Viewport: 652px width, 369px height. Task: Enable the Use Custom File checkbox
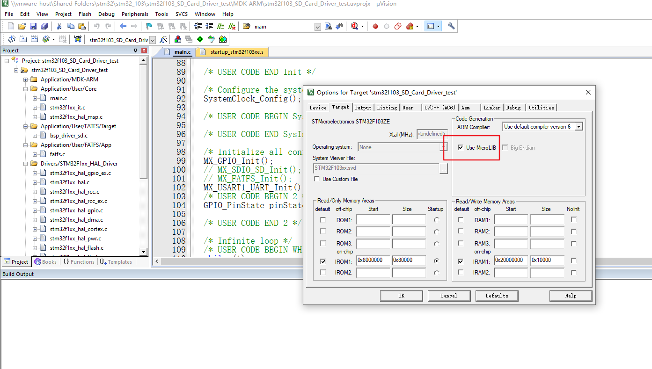pos(317,179)
